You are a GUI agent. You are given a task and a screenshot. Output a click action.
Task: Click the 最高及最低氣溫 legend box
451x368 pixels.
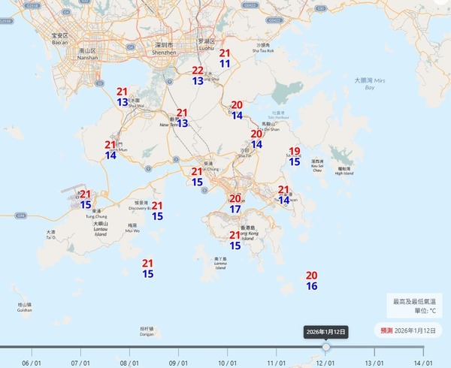coord(414,305)
